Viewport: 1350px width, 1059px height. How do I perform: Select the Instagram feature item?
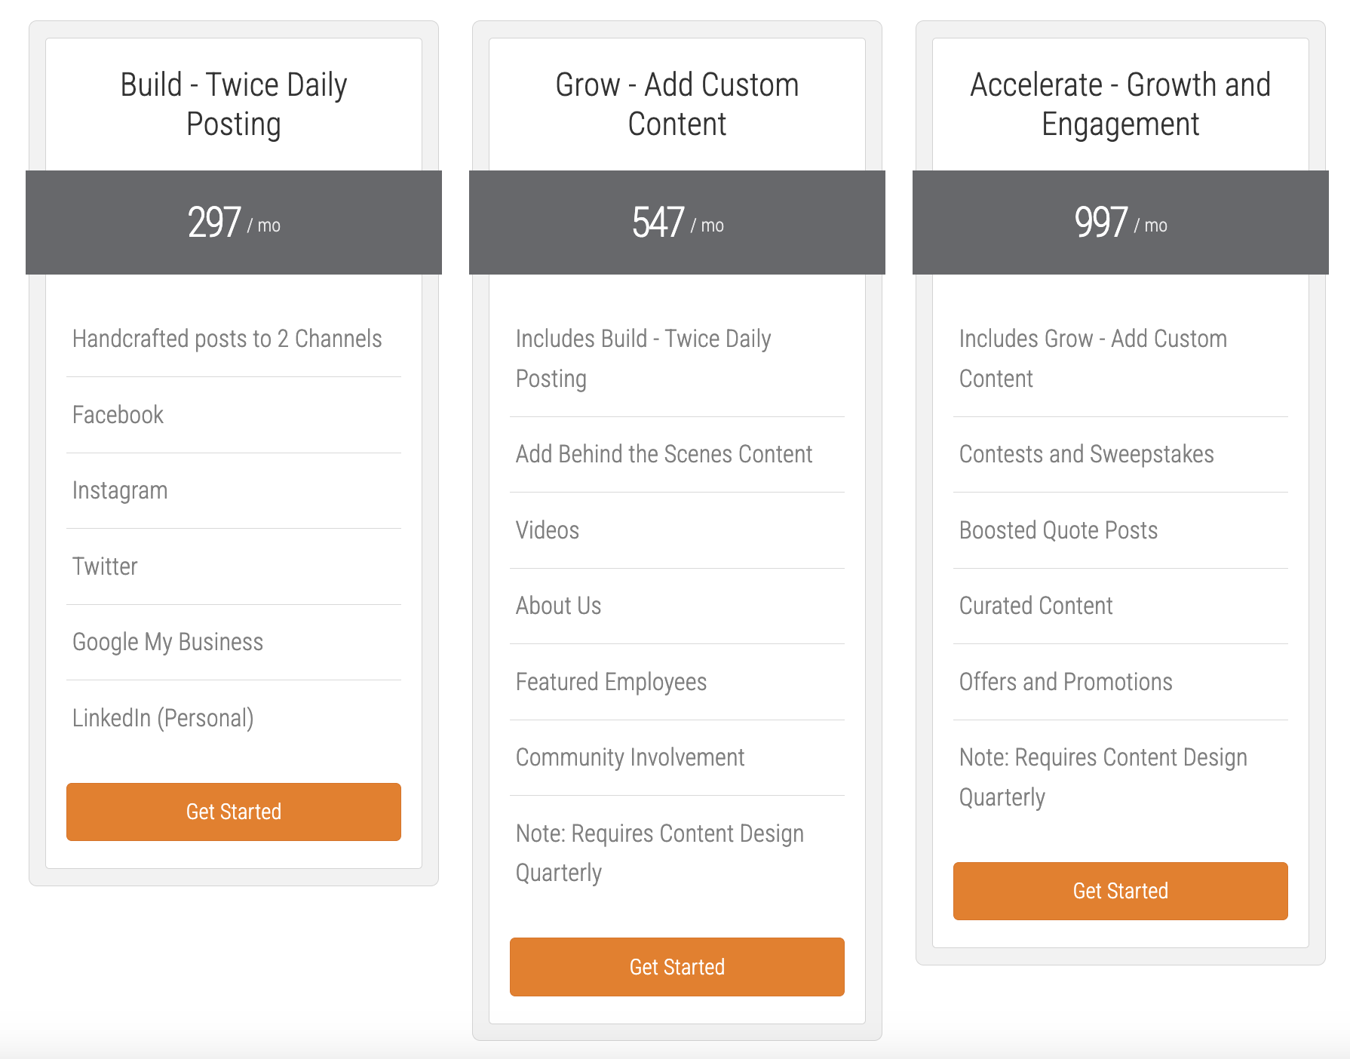click(119, 490)
